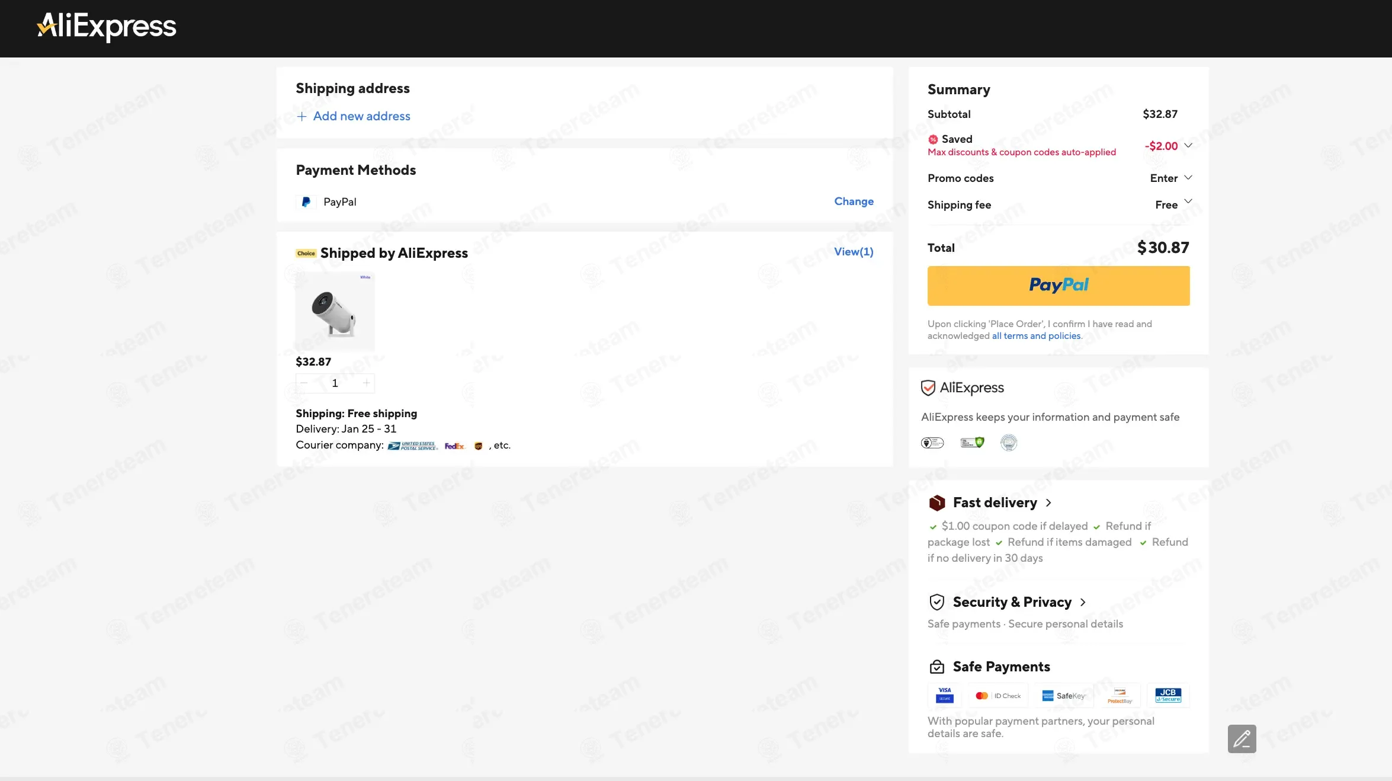Viewport: 1392px width, 781px height.
Task: Expand the Saved discount details chevron
Action: [x=1188, y=146]
